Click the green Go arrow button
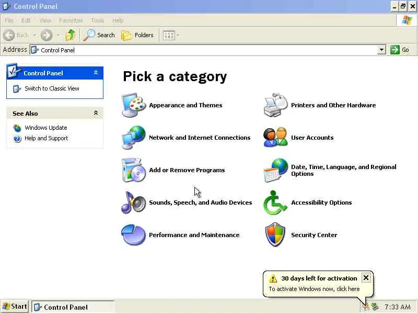 point(395,50)
